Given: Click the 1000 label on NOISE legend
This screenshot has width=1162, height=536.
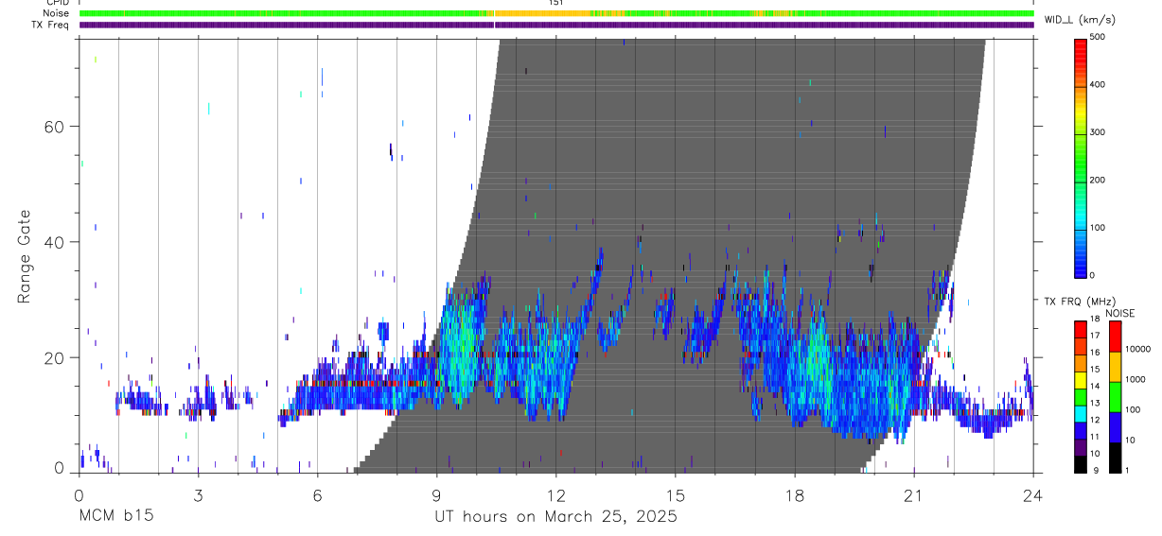Looking at the screenshot, I should pyautogui.click(x=1136, y=381).
